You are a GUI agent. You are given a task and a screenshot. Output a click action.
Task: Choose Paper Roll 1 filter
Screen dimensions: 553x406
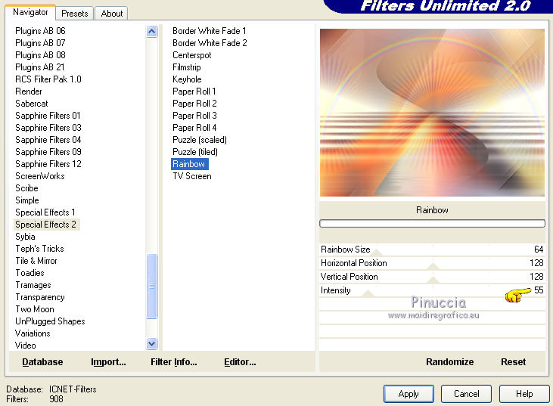(194, 91)
